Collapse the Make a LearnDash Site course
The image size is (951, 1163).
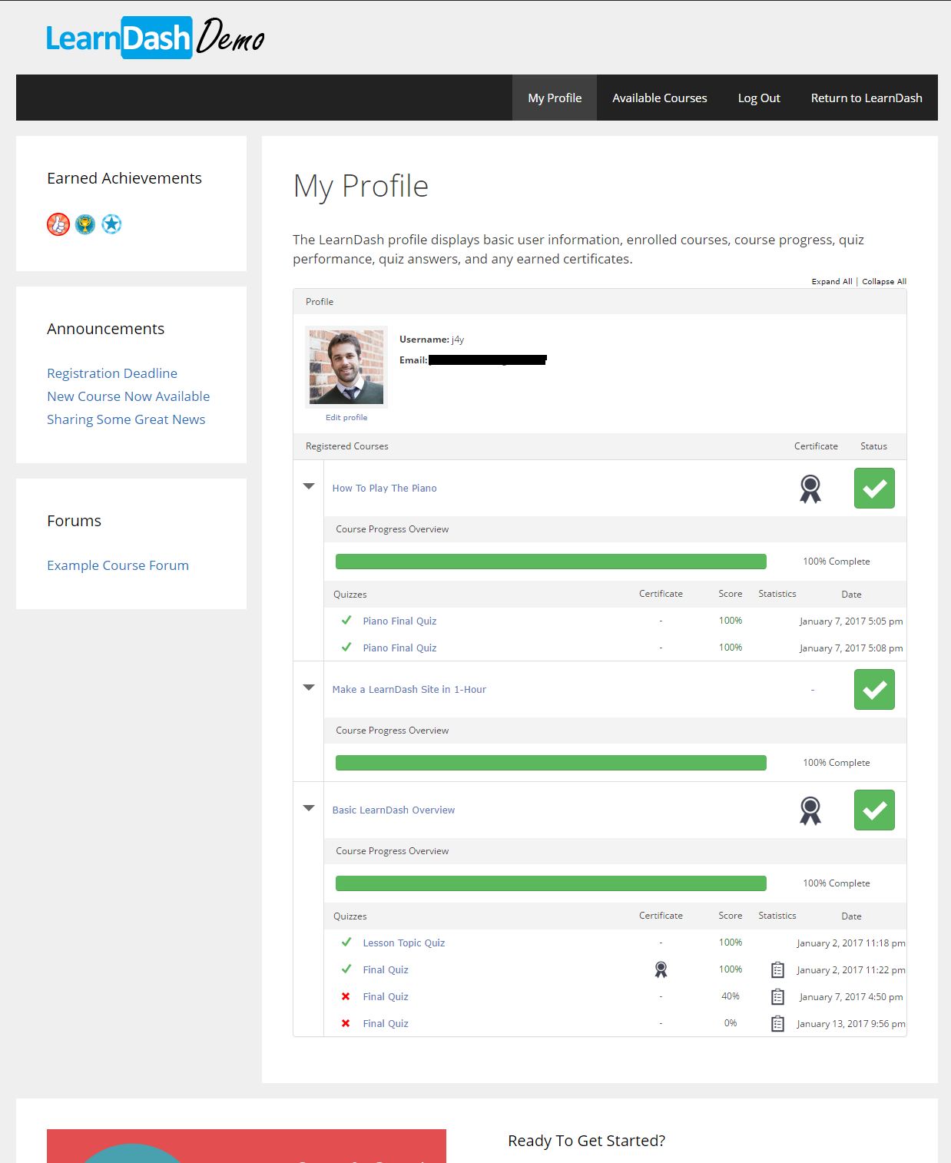pyautogui.click(x=309, y=688)
